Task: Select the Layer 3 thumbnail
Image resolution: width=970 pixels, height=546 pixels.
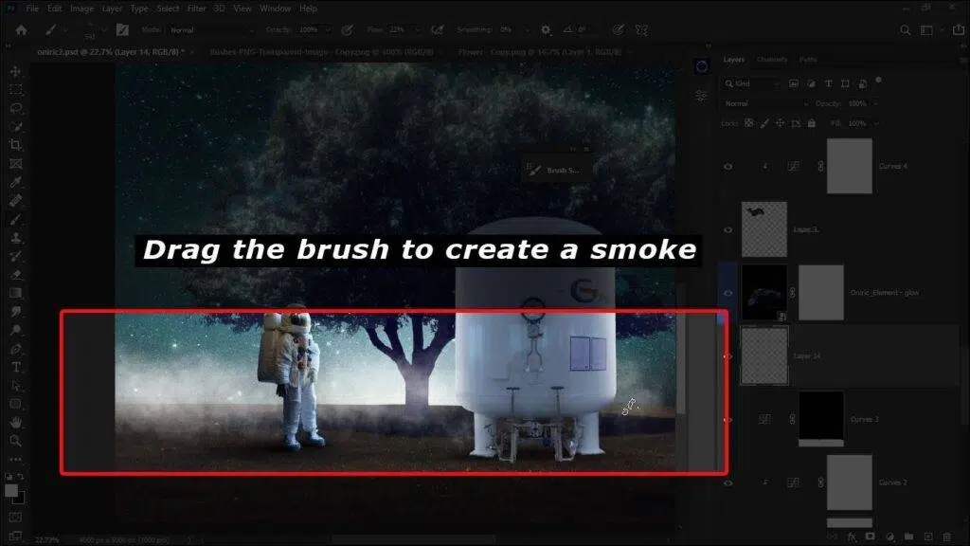Action: 764,229
